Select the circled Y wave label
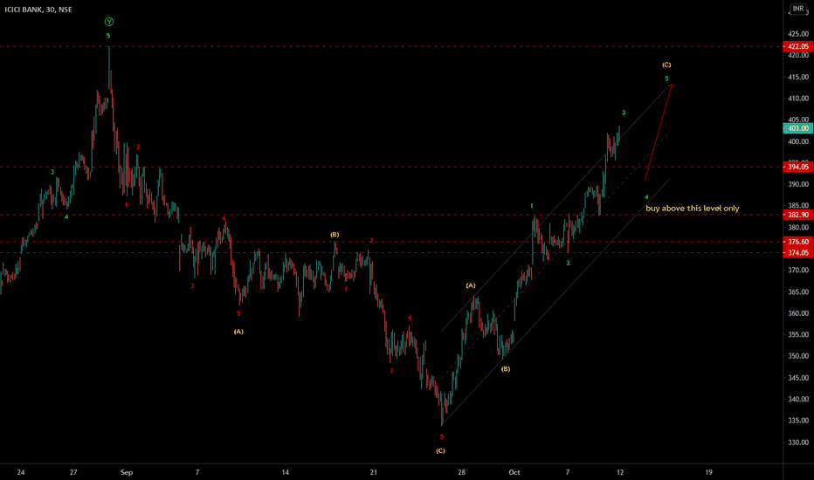 click(109, 22)
